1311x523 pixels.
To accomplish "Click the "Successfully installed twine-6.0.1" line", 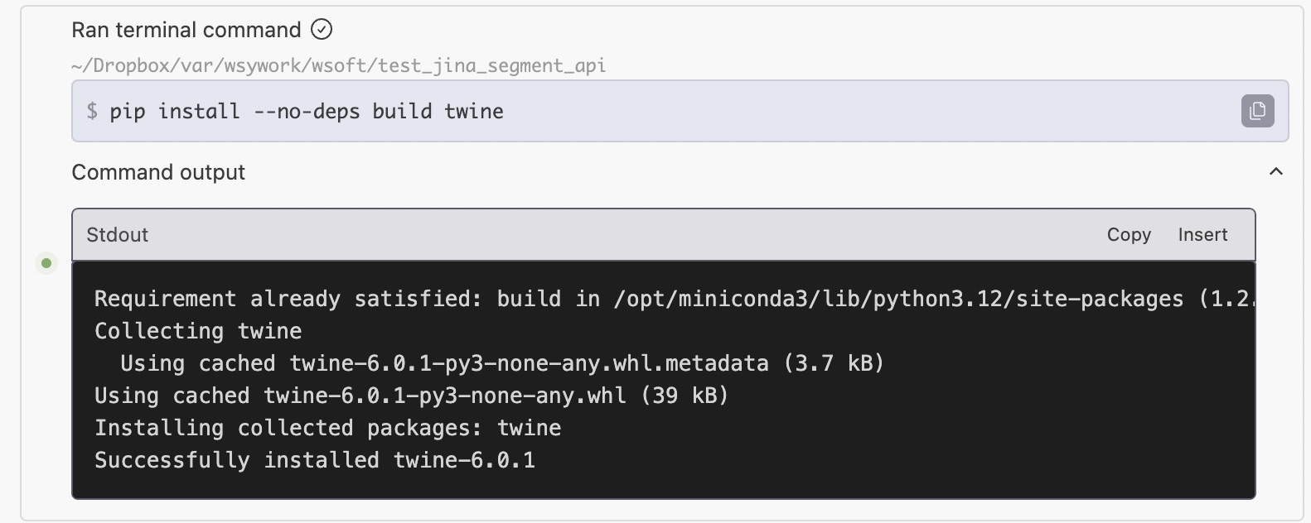I will 315,460.
